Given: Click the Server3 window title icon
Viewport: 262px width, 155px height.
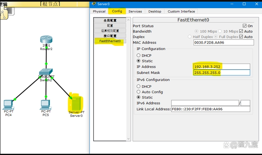Looking at the screenshot, I should click(x=94, y=4).
